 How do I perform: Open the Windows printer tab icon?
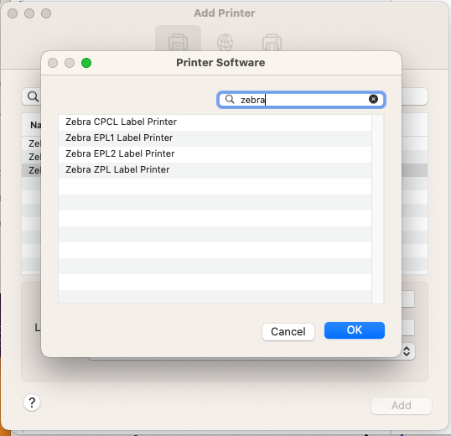tap(272, 42)
